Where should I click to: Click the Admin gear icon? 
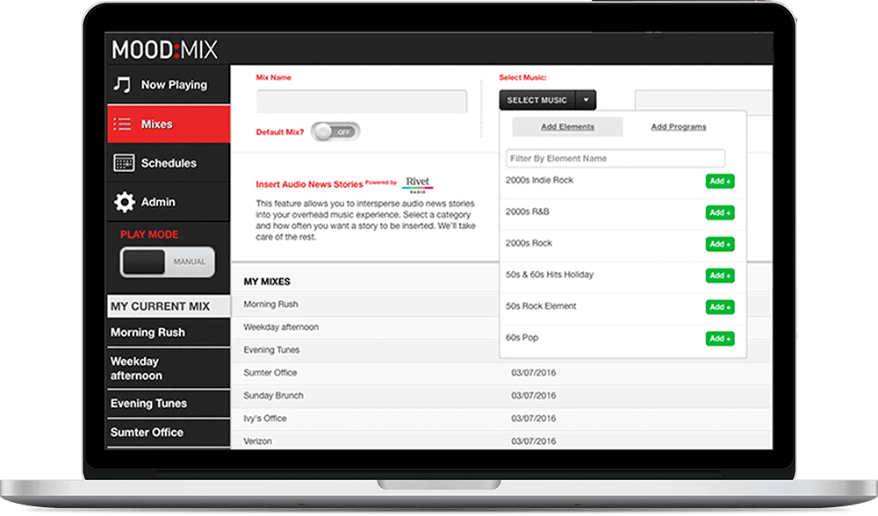(x=125, y=202)
